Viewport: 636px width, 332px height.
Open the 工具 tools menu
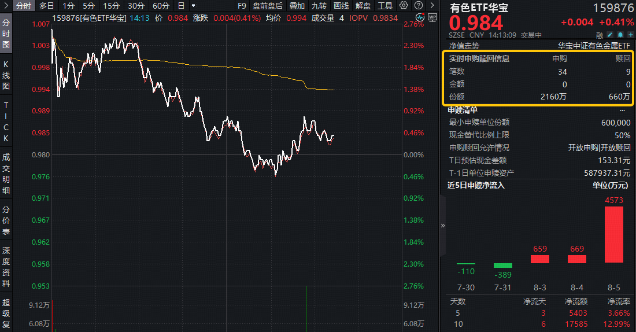[385, 6]
